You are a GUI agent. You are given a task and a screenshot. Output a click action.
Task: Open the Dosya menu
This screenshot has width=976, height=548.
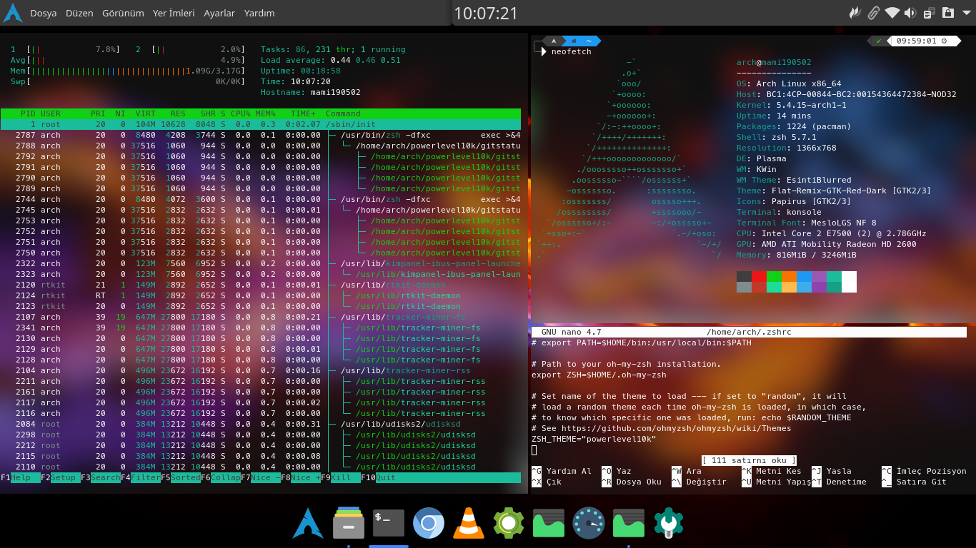pyautogui.click(x=44, y=13)
